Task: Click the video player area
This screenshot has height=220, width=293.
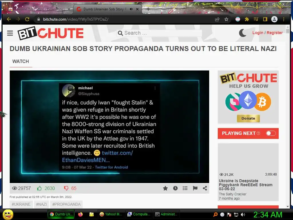Action: point(109,127)
